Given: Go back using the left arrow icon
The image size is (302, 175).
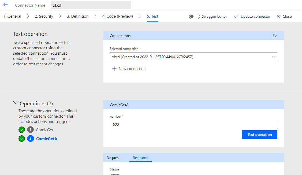Looking at the screenshot, I should pyautogui.click(x=6, y=5).
